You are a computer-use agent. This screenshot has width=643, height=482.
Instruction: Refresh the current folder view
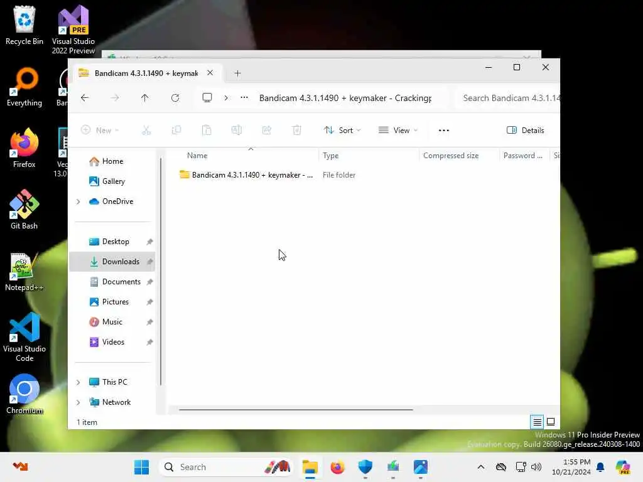175,98
